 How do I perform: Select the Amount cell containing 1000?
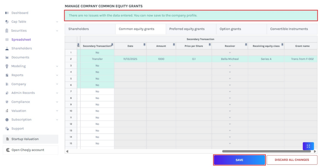click(161, 59)
